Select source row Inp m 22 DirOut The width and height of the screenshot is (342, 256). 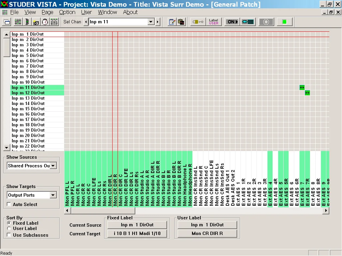coord(37,146)
